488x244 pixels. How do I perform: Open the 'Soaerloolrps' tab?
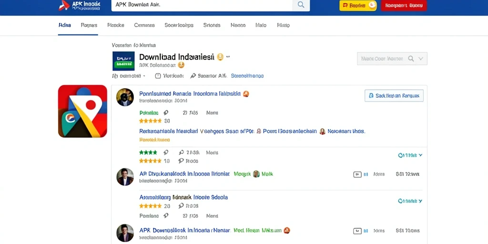pos(179,25)
